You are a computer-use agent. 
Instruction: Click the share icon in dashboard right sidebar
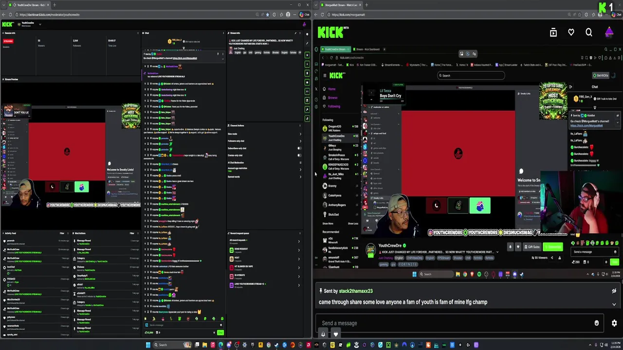point(307,119)
